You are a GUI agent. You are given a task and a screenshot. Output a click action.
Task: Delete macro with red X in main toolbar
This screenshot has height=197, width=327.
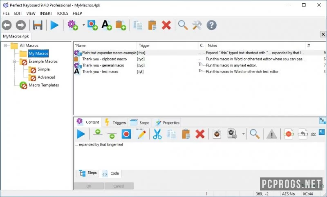(x=166, y=25)
